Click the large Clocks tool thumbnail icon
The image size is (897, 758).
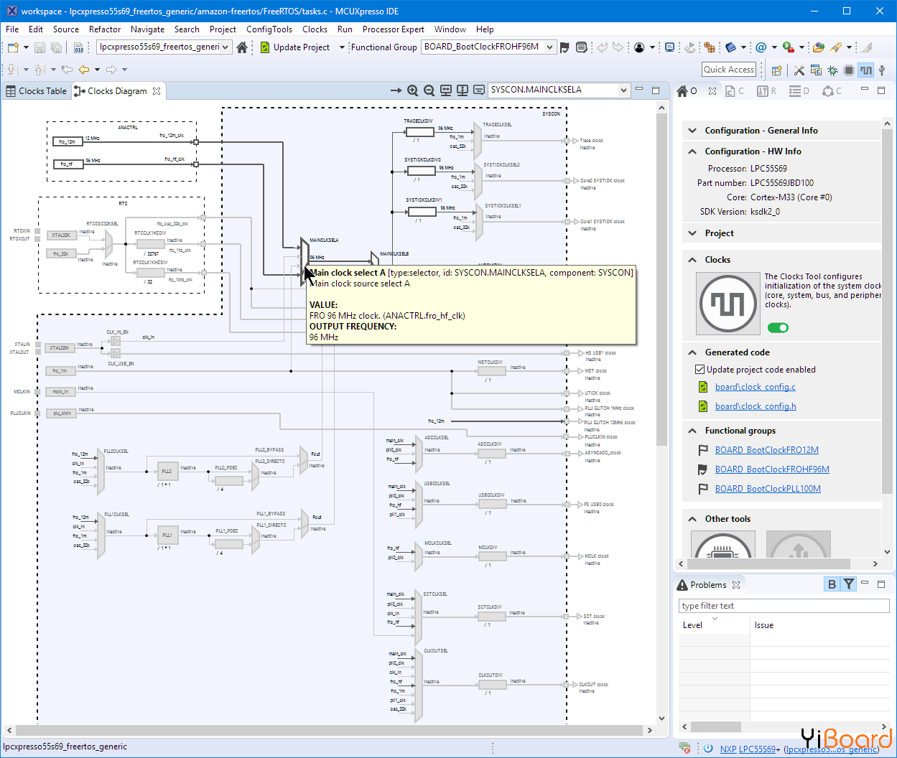[x=728, y=304]
